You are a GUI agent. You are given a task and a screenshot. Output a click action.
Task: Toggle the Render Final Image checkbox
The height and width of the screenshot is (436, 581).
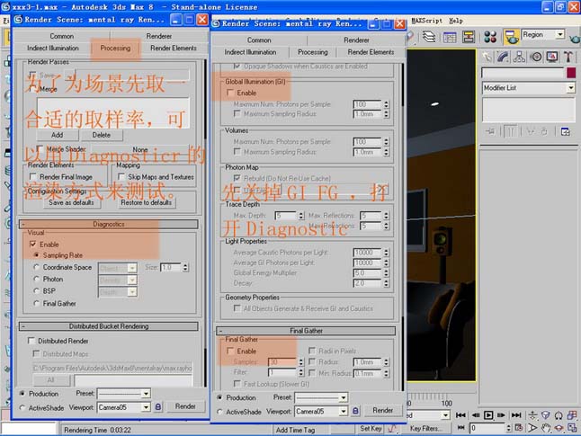pyautogui.click(x=32, y=177)
